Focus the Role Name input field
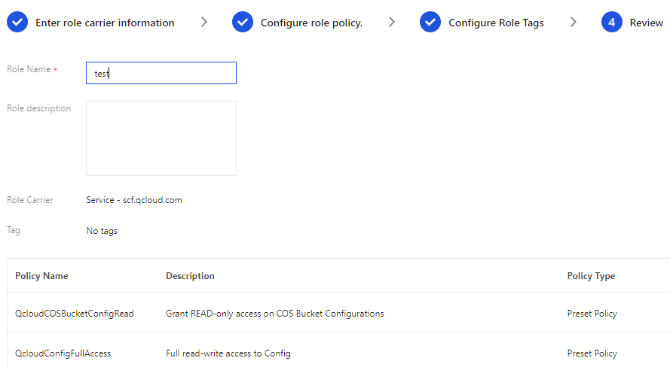This screenshot has width=670, height=367. point(161,73)
